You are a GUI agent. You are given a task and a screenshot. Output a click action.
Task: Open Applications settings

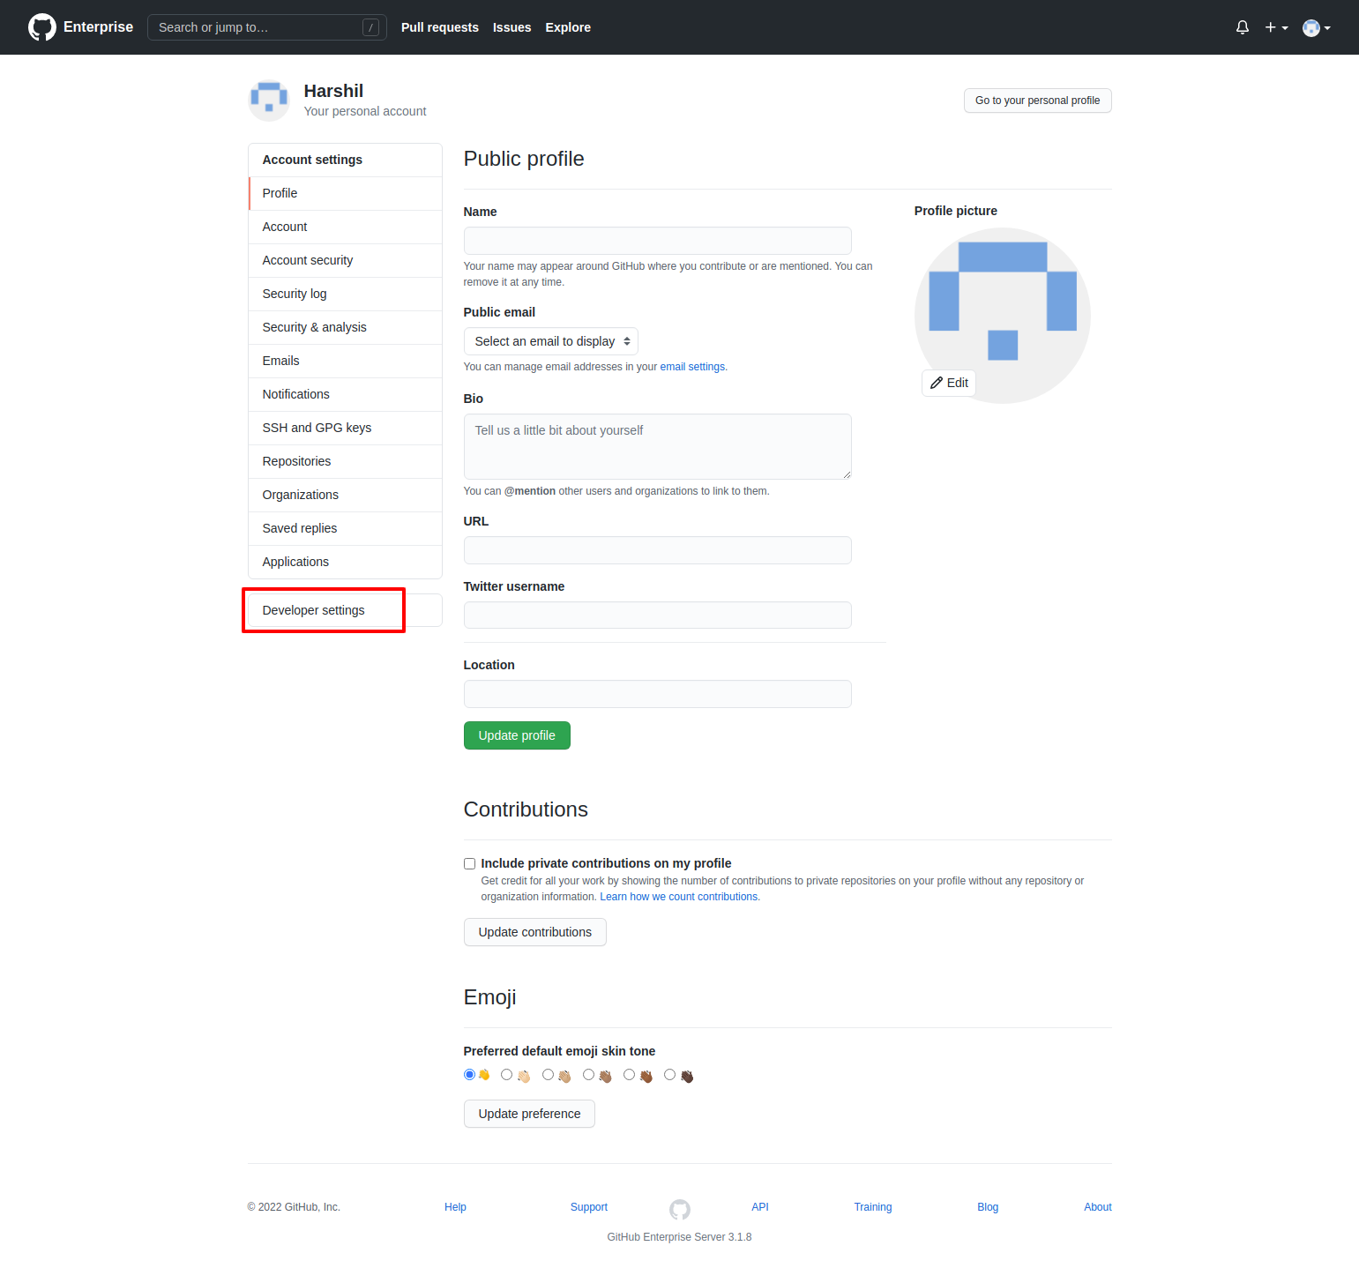[345, 562]
